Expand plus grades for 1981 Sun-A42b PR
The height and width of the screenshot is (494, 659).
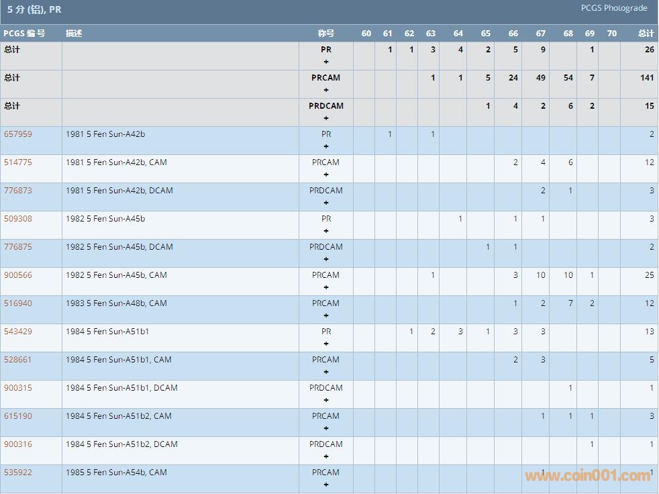click(326, 146)
